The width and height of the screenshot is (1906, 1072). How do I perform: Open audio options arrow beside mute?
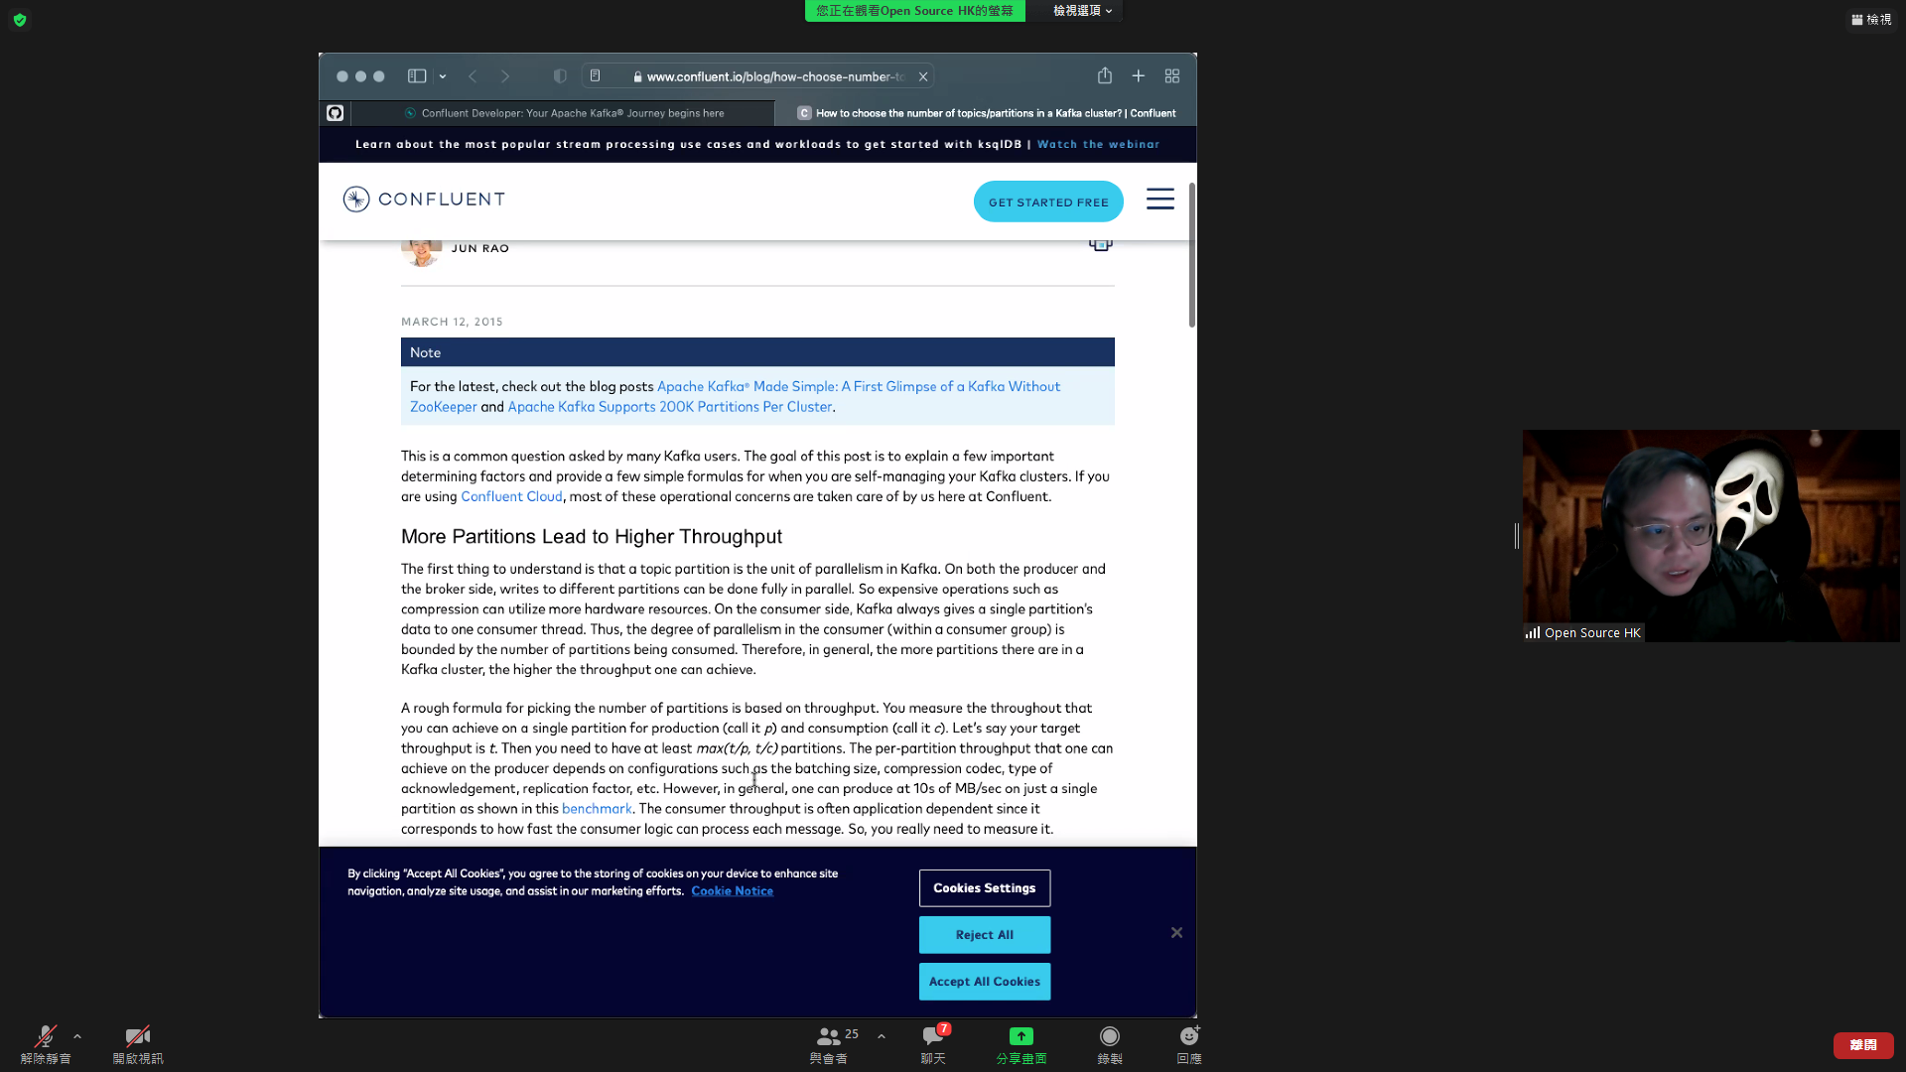(x=77, y=1036)
